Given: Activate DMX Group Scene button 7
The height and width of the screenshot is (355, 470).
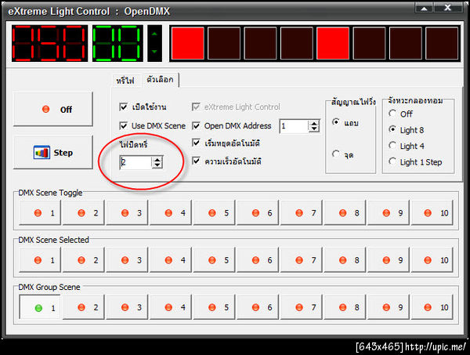Looking at the screenshot, I should coord(302,307).
